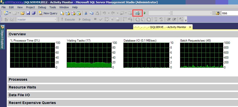Screen dimensions: 238x107
Task: Click the Cancel Executing Query stop icon
Action: [95, 19]
